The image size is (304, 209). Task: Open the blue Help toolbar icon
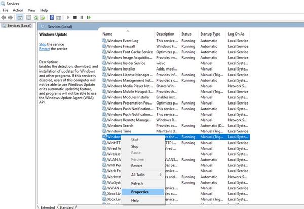pos(52,17)
